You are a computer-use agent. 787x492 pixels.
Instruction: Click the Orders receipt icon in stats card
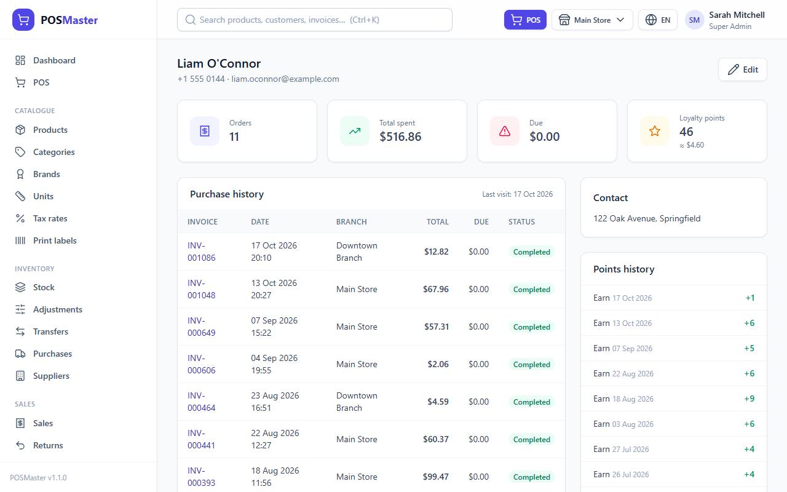(x=205, y=131)
